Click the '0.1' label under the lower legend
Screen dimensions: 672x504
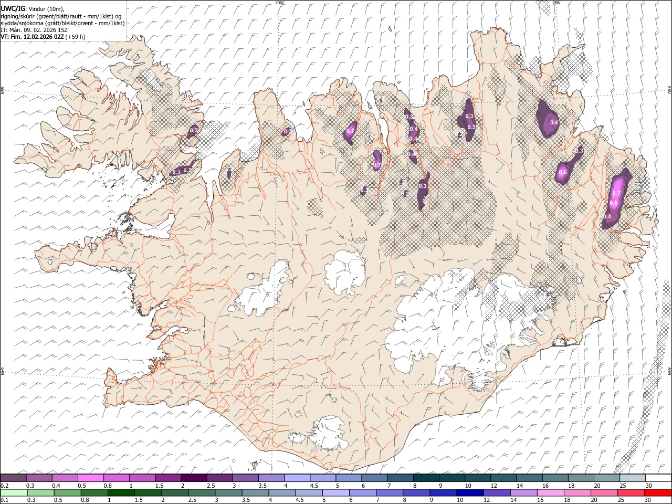pyautogui.click(x=4, y=500)
